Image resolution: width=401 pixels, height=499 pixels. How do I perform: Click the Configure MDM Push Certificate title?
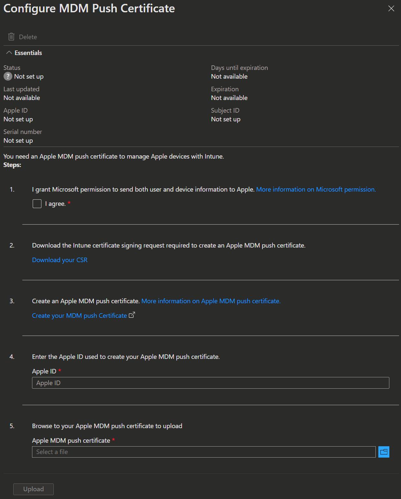[89, 8]
